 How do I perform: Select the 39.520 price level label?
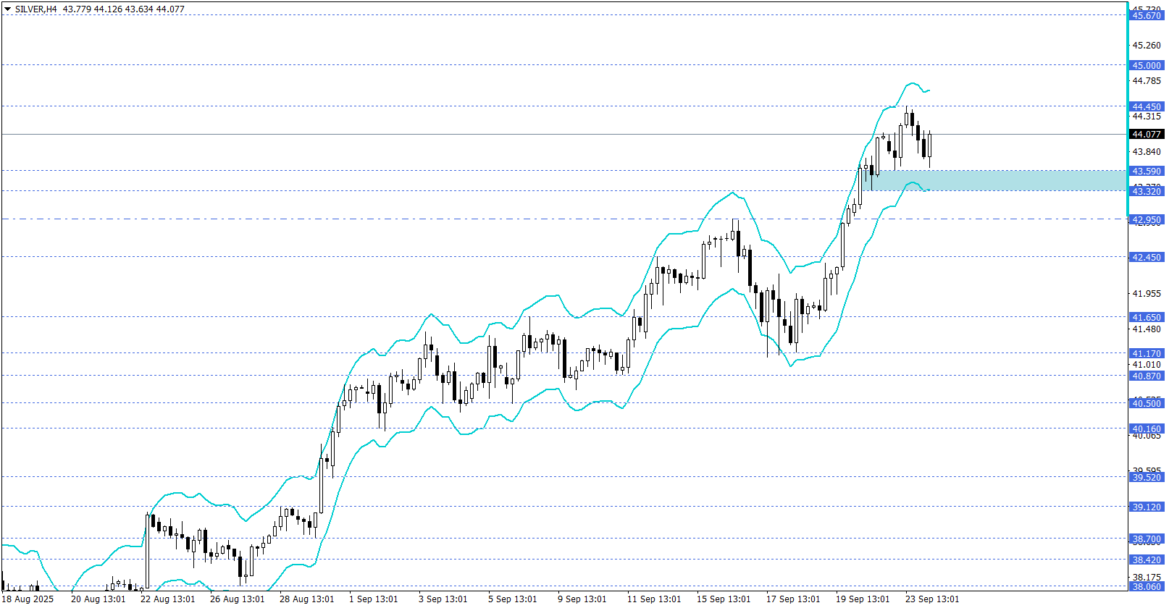1146,477
